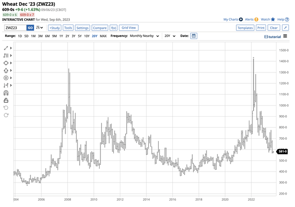Open the f(x) expressions button
The width and height of the screenshot is (295, 207).
click(113, 28)
